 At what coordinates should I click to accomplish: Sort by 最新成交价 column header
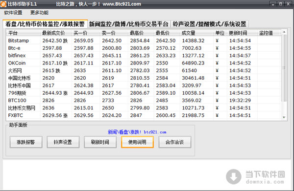point(56,33)
